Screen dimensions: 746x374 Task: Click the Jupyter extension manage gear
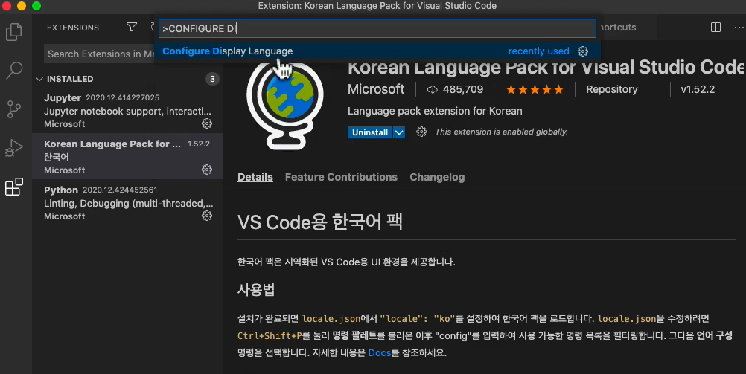coord(206,123)
